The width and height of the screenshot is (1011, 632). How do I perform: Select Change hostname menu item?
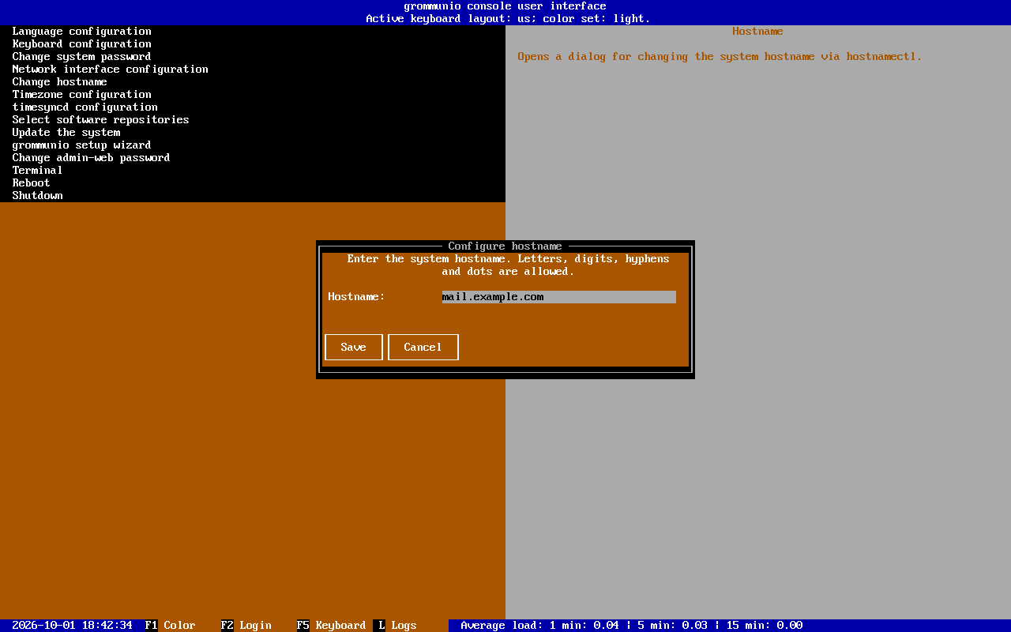(x=59, y=82)
